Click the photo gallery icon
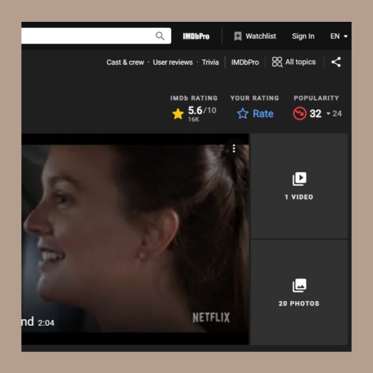 299,285
